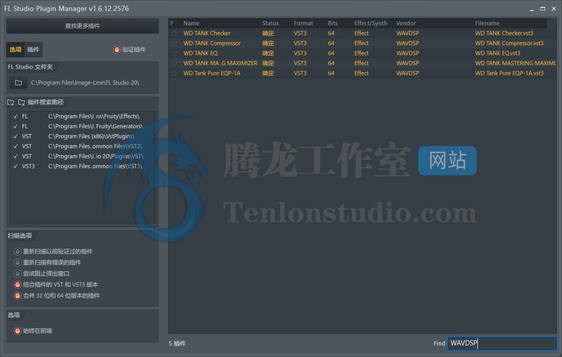The height and width of the screenshot is (357, 562).
Task: Toggle favorite star for WD TANK Compressor
Action: point(174,43)
